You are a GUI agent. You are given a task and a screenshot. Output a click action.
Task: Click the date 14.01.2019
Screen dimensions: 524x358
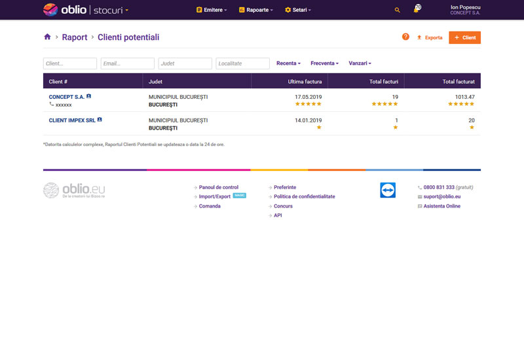pyautogui.click(x=308, y=120)
